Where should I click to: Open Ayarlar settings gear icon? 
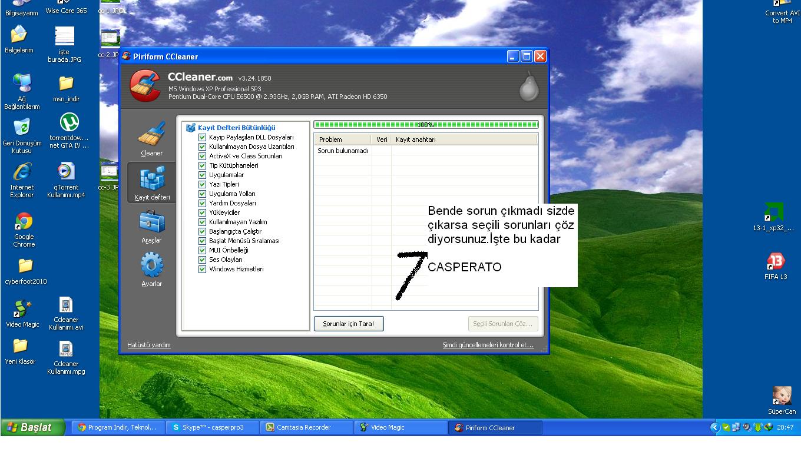click(x=151, y=269)
